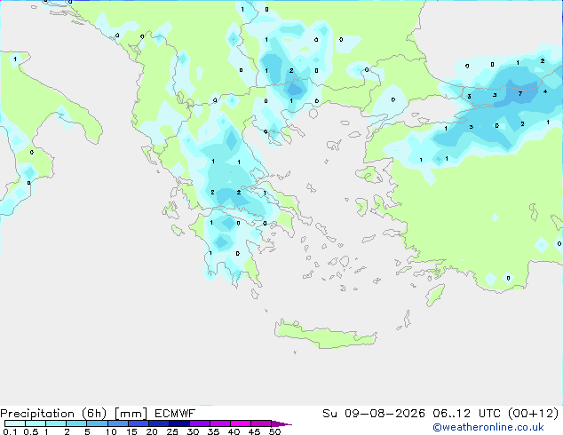Click the value "7" on the map
This screenshot has width=563, height=435.
[519, 94]
